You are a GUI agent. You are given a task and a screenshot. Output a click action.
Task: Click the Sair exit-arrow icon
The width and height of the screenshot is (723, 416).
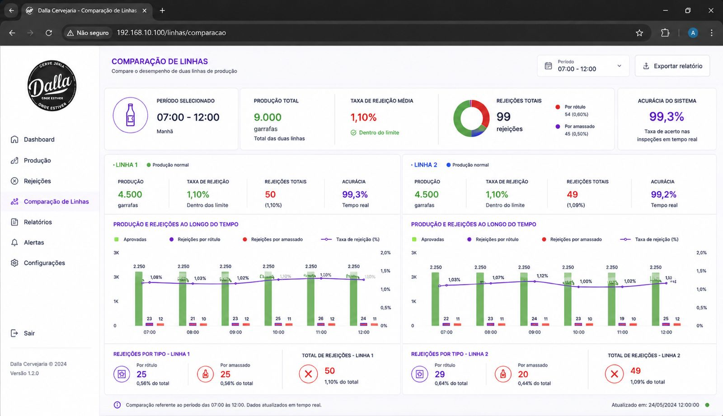click(x=14, y=333)
